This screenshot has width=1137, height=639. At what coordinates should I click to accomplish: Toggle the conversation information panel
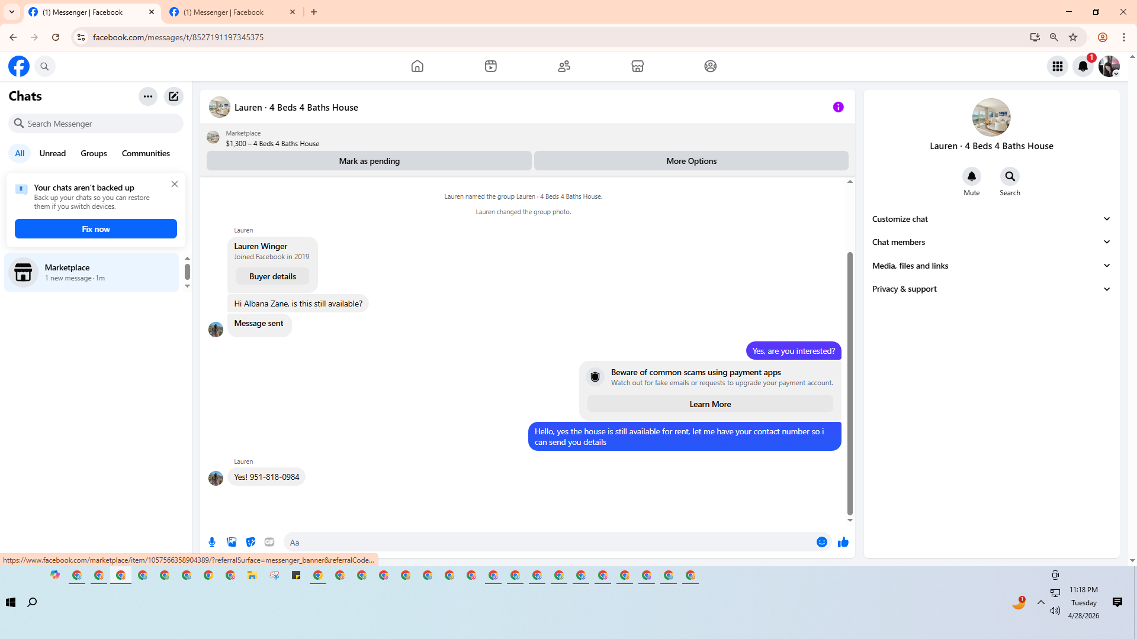[x=838, y=107]
